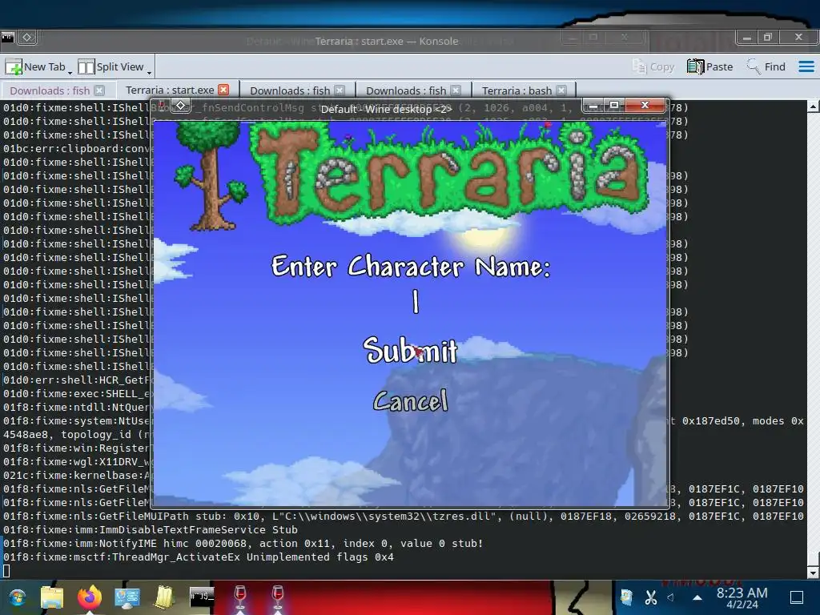Click the Wine desktop window pin icon
Image resolution: width=820 pixels, height=615 pixels.
tap(180, 106)
